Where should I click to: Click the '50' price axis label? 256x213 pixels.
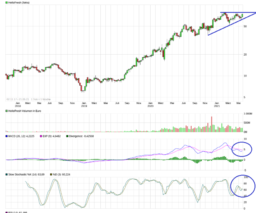245,26
